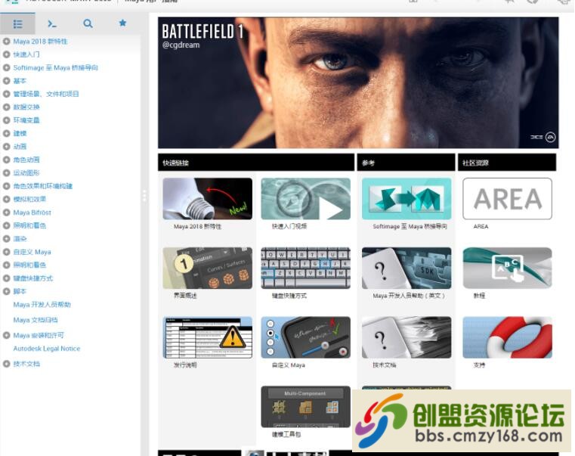Expand the Maya 2018 新特性 sidebar node
The image size is (575, 456).
point(6,42)
